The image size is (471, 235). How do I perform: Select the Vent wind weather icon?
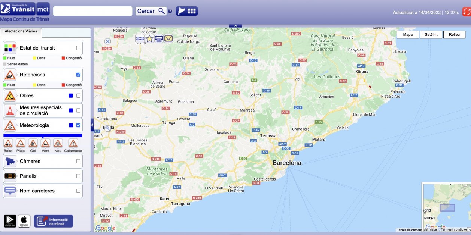pos(45,143)
